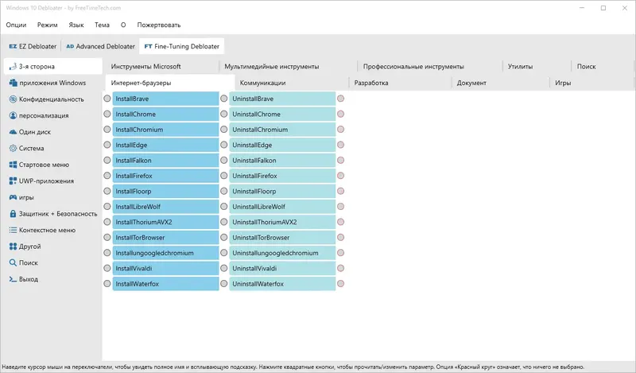This screenshot has height=373, width=636.
Task: Click the games controller icon in sidebar
Action: tap(13, 197)
